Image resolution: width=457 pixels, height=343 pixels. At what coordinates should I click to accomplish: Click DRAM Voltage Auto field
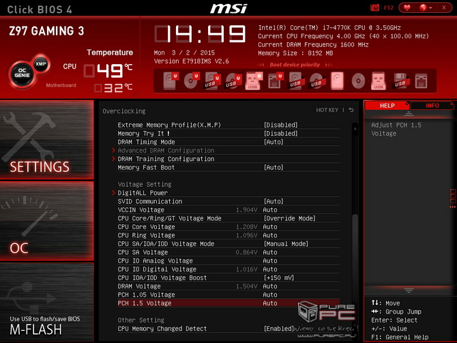tap(270, 286)
